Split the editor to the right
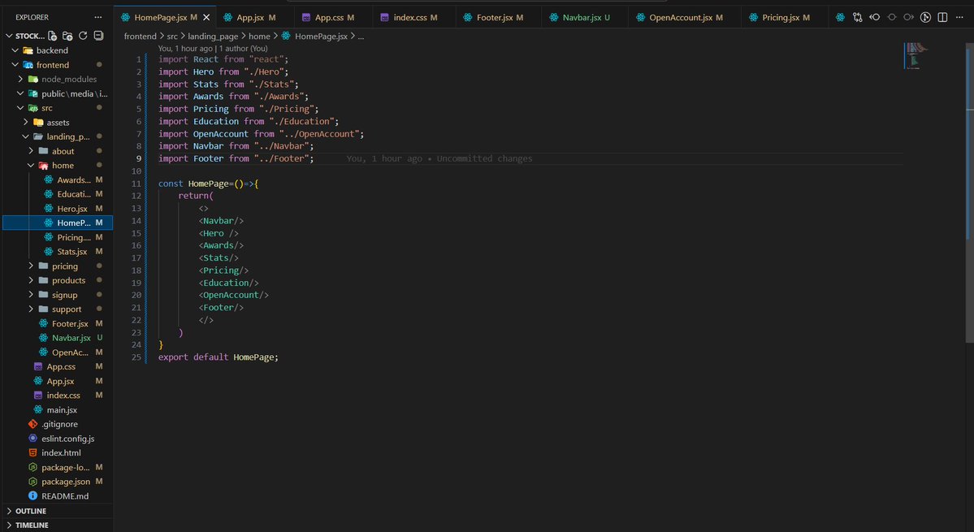The image size is (974, 532). 942,17
